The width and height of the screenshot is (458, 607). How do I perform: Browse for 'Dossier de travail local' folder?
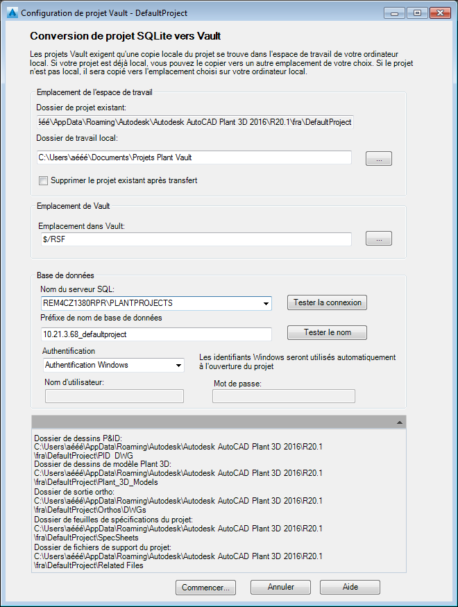[379, 159]
